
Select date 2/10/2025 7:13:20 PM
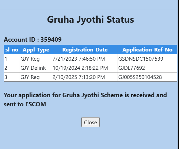click(x=79, y=77)
